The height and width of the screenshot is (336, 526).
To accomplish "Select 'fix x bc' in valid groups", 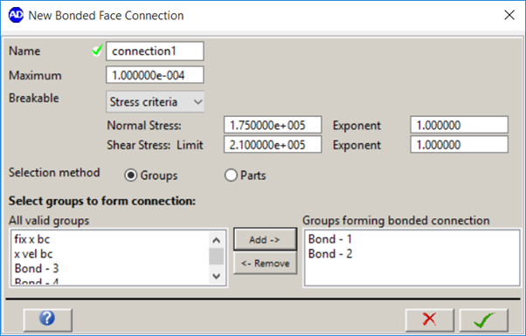I will click(x=32, y=239).
